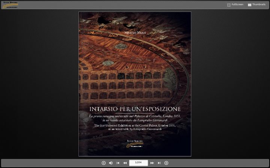Click the English subtitle about Crystal Palace

click(x=135, y=127)
